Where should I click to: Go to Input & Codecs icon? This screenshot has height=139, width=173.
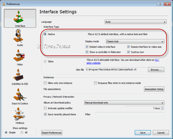(20, 94)
